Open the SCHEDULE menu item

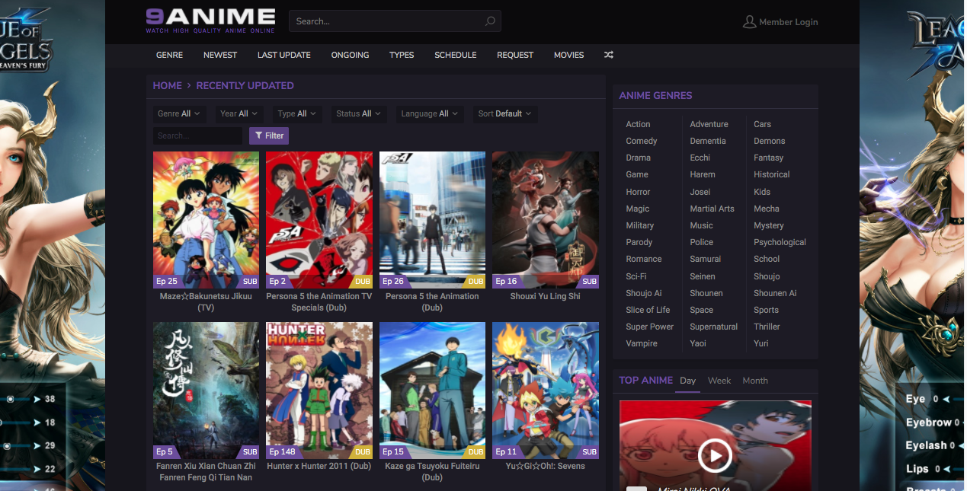(x=456, y=55)
